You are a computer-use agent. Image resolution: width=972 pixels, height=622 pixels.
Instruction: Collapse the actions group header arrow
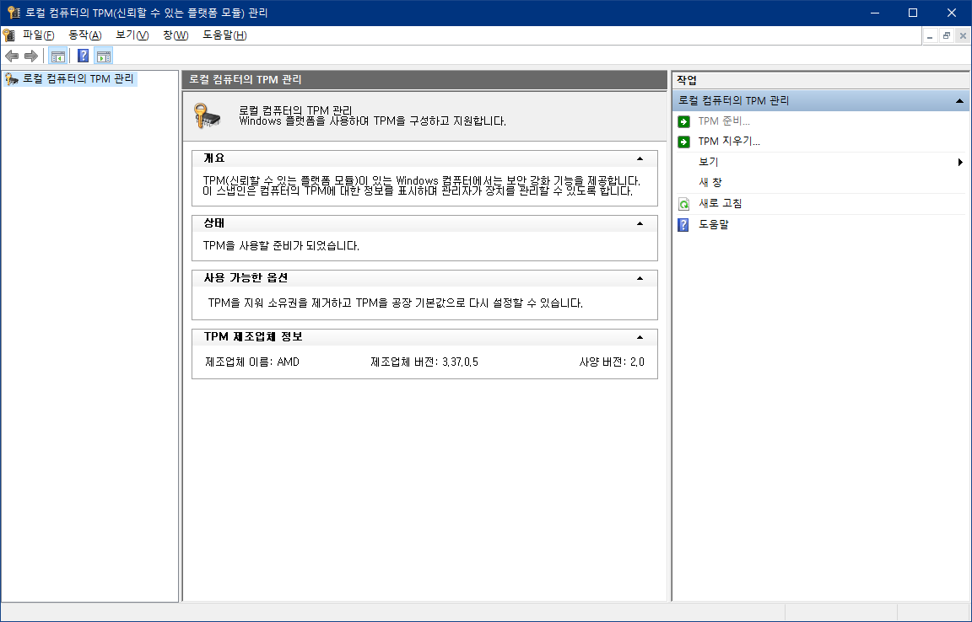pos(959,101)
